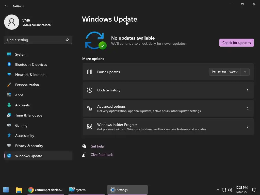Select Accessibility in the sidebar
Viewport: 260px width, 195px height.
point(38,136)
